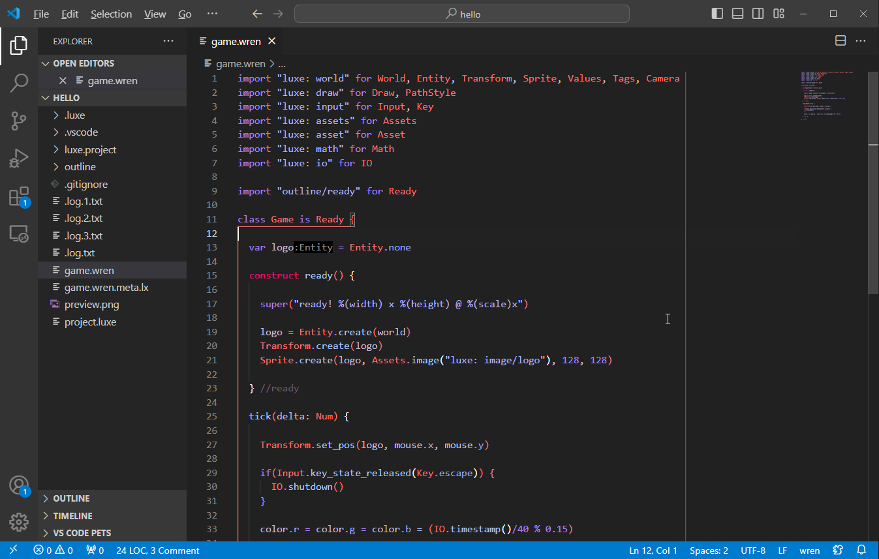The height and width of the screenshot is (559, 879).
Task: Open the Explorer view in activity bar
Action: click(x=19, y=46)
